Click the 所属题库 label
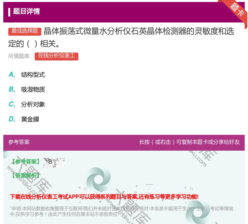The image size is (248, 224). (21, 56)
